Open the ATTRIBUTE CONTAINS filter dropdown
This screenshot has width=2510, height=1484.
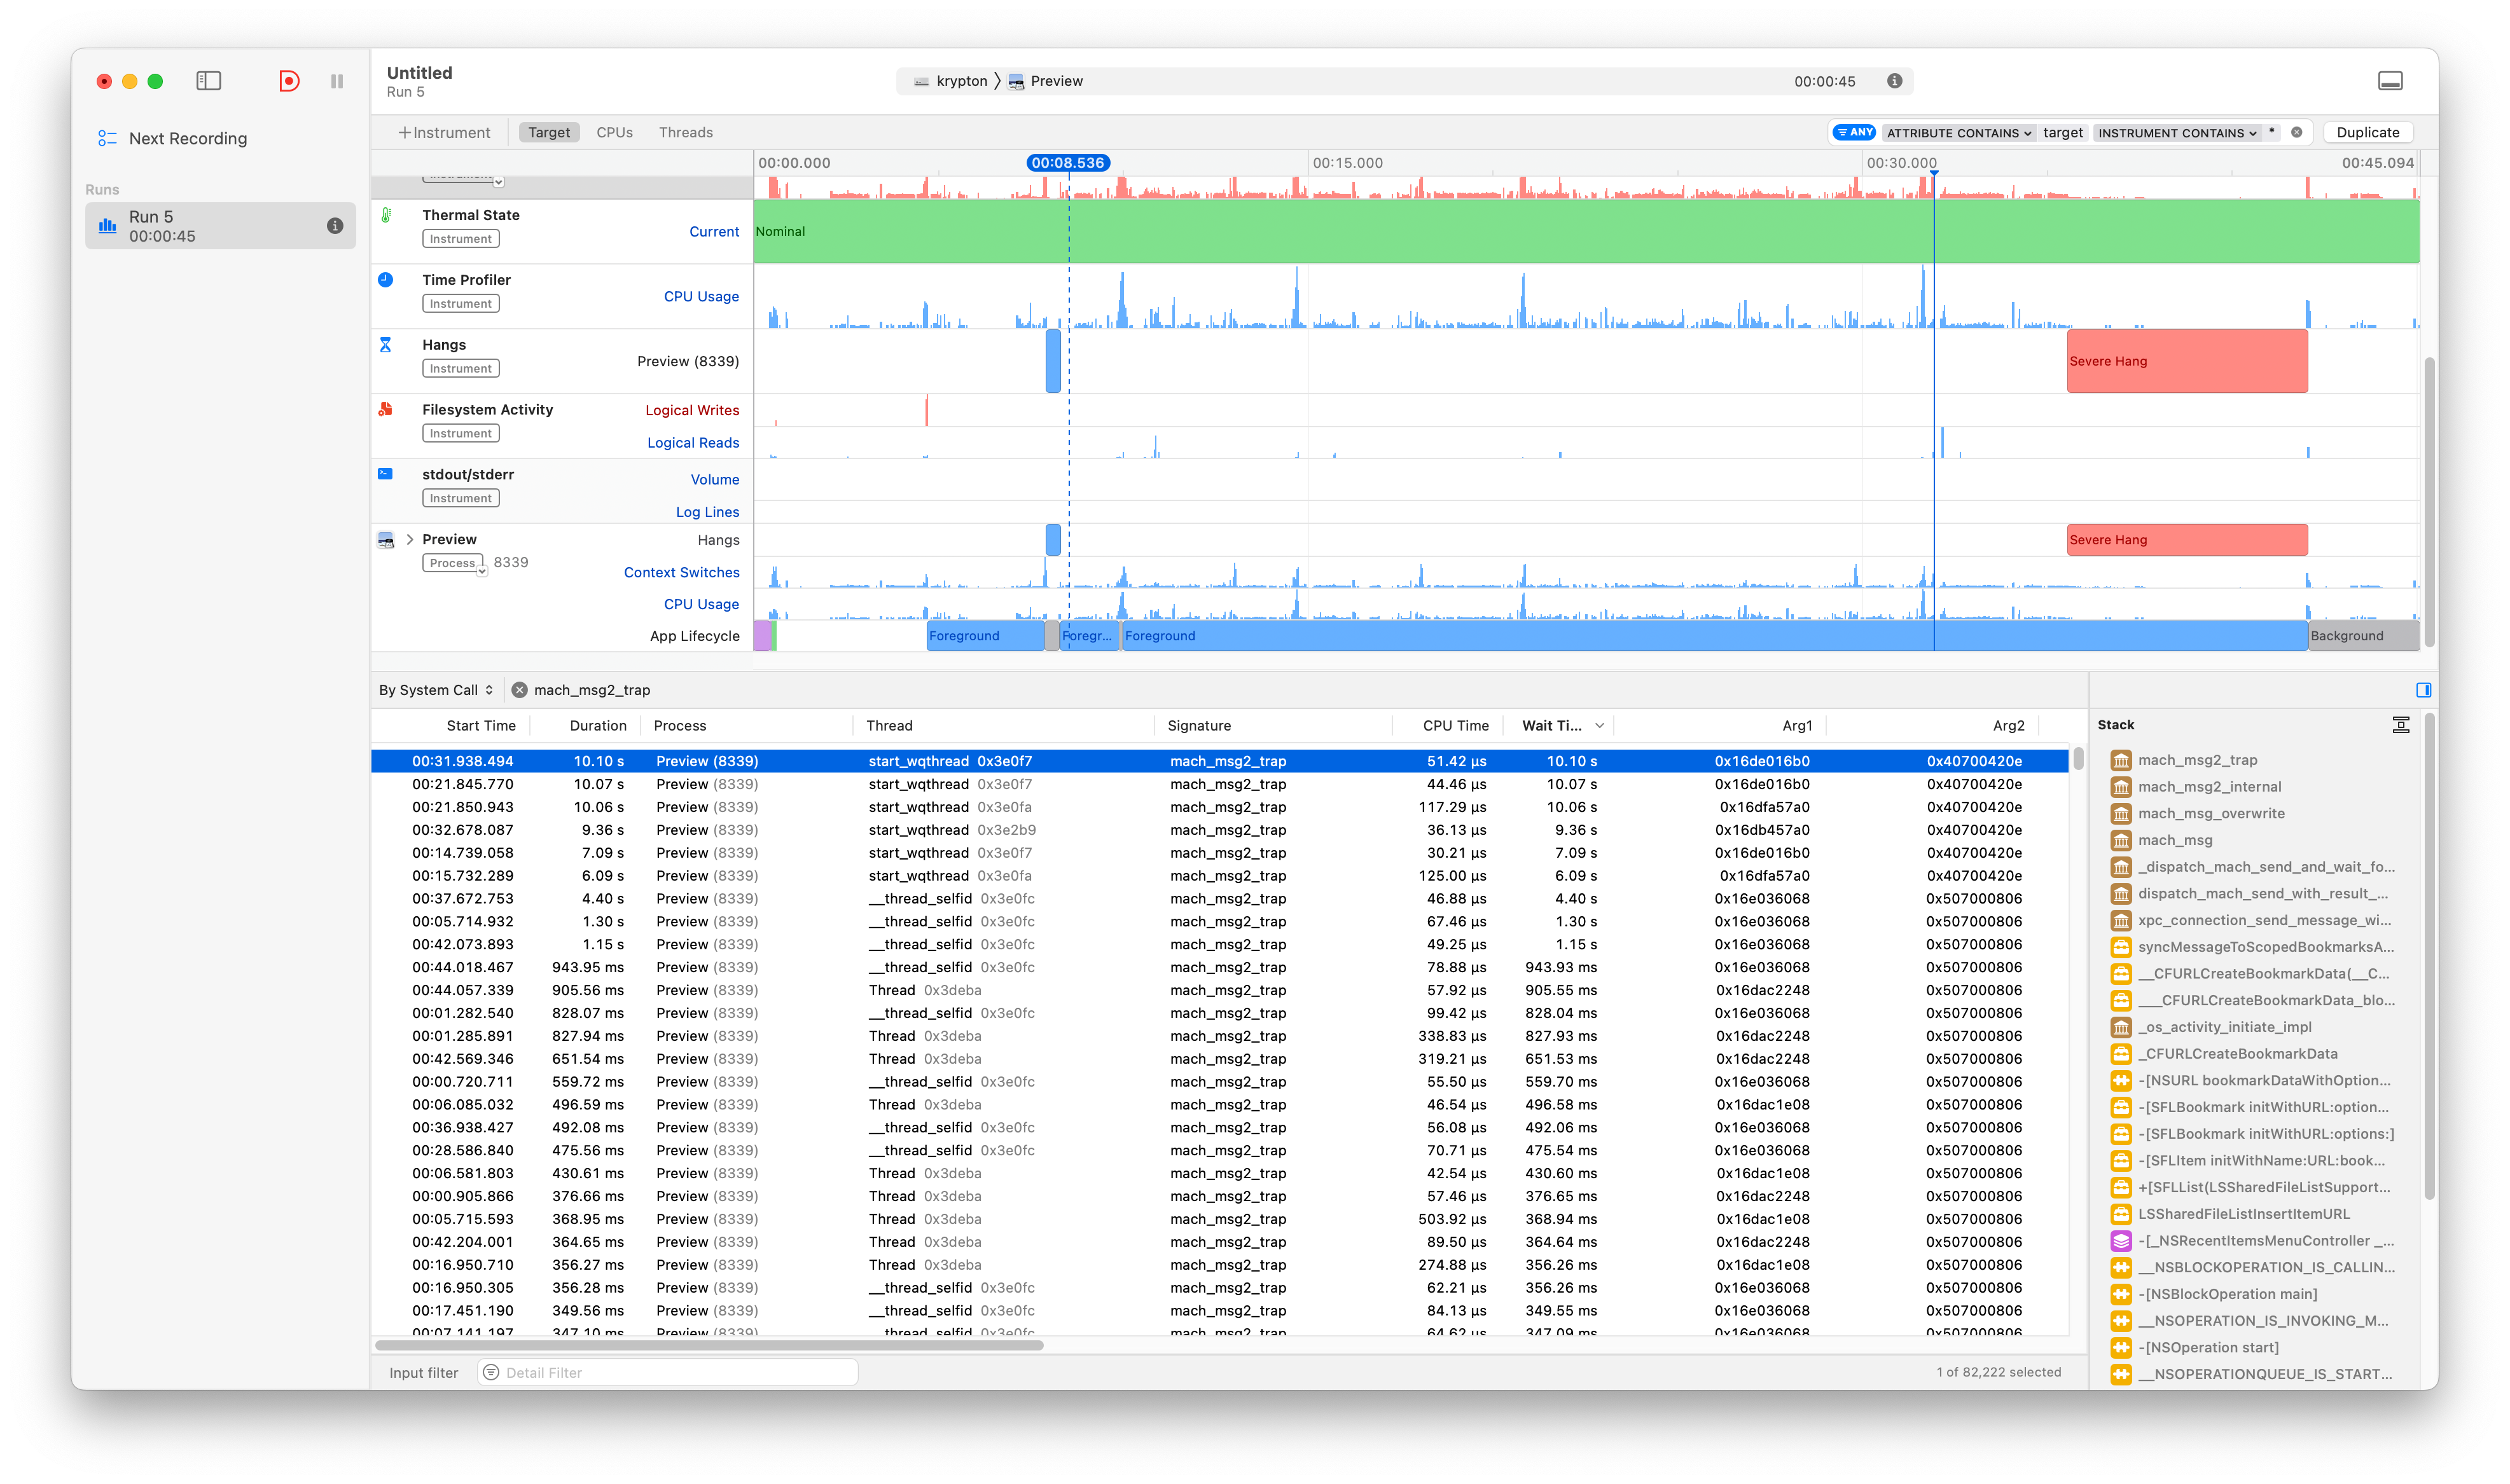pyautogui.click(x=1958, y=132)
